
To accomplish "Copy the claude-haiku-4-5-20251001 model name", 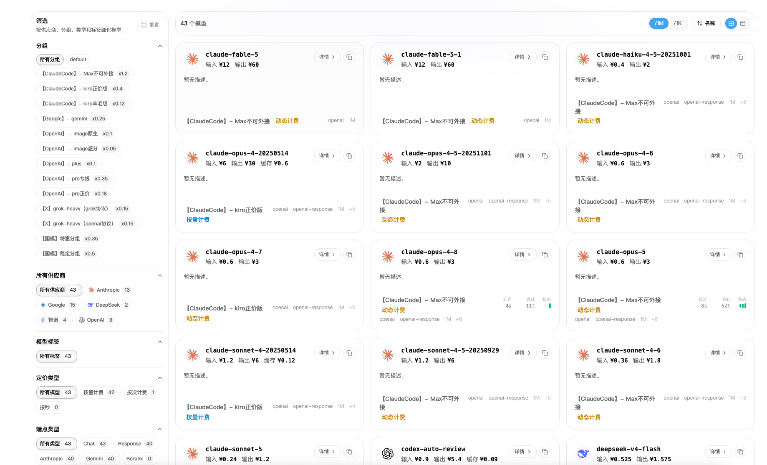I will 740,57.
